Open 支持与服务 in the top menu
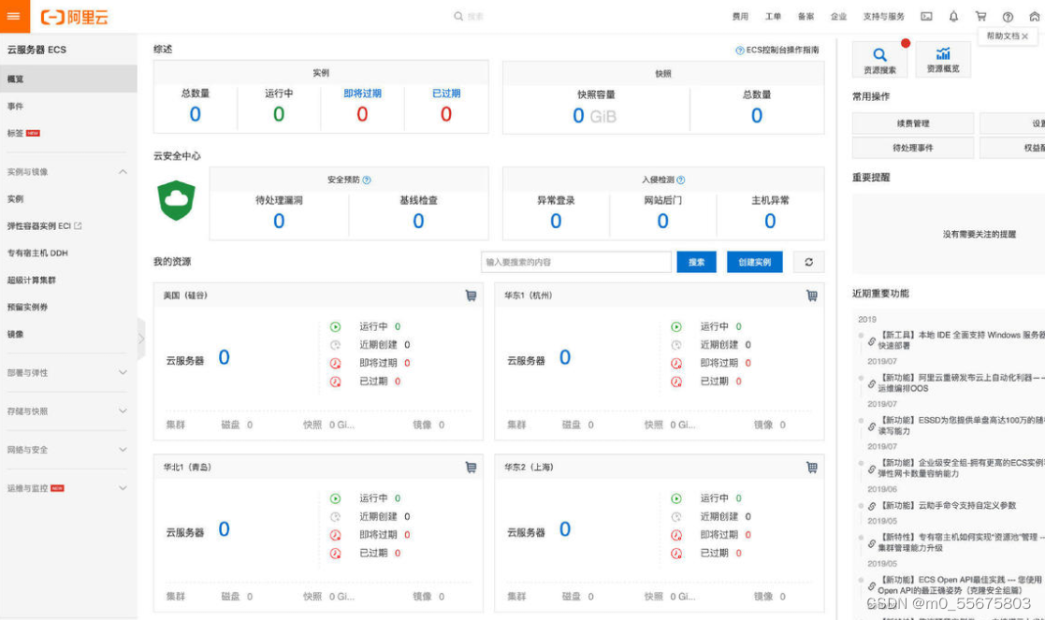The image size is (1045, 620). pyautogui.click(x=883, y=17)
